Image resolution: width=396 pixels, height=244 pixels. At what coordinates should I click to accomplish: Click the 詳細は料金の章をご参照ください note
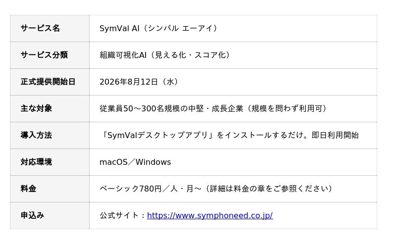269,189
